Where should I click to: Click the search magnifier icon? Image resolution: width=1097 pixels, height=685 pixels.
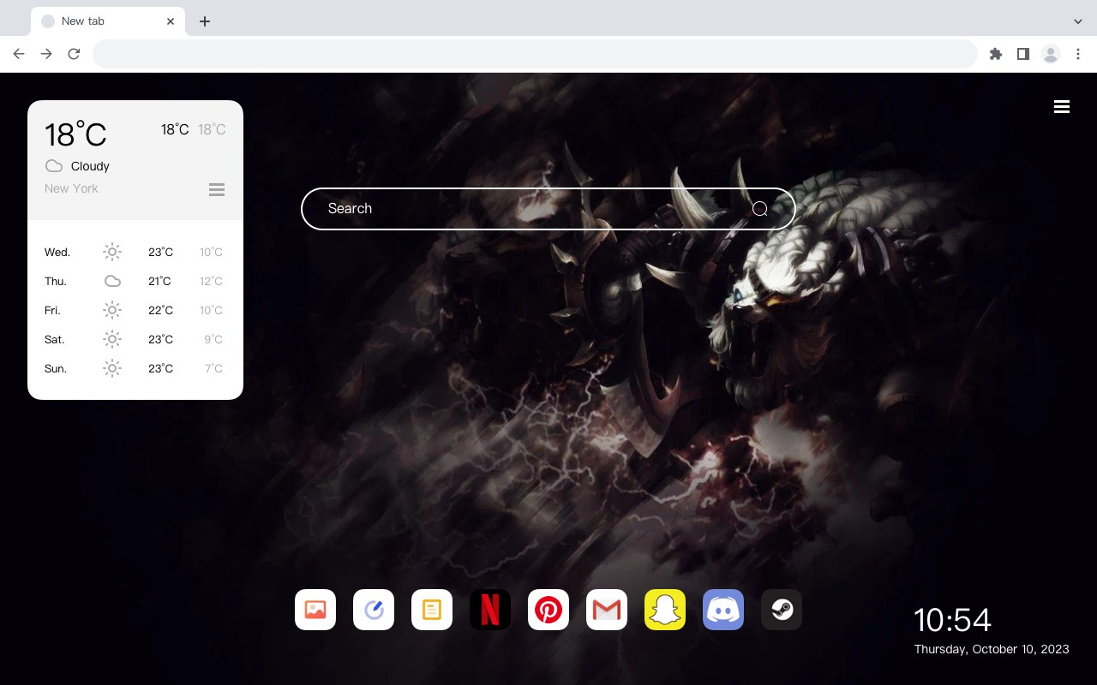click(760, 209)
